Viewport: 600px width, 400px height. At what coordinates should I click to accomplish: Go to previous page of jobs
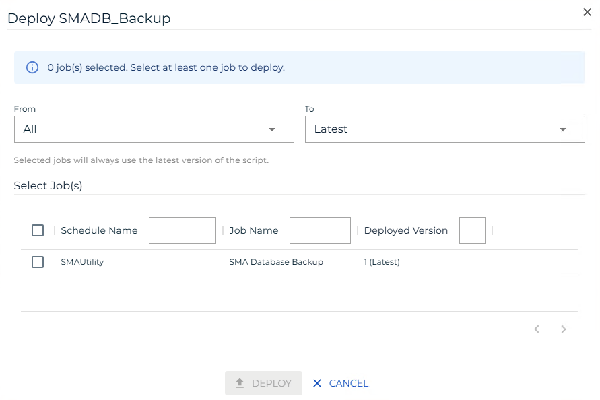click(537, 329)
